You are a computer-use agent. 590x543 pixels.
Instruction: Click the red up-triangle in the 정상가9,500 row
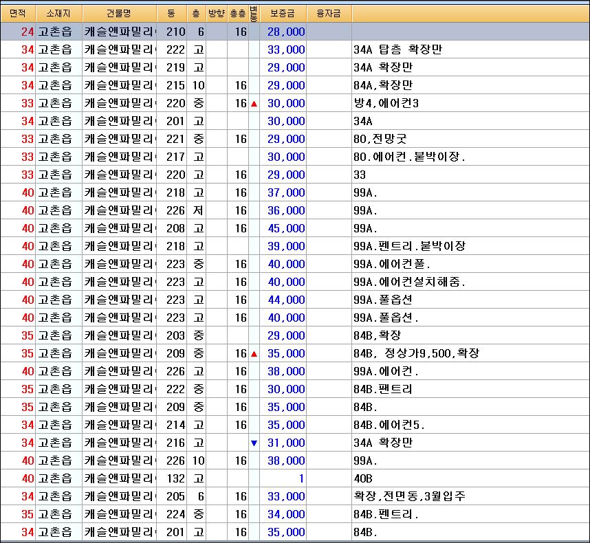[254, 354]
